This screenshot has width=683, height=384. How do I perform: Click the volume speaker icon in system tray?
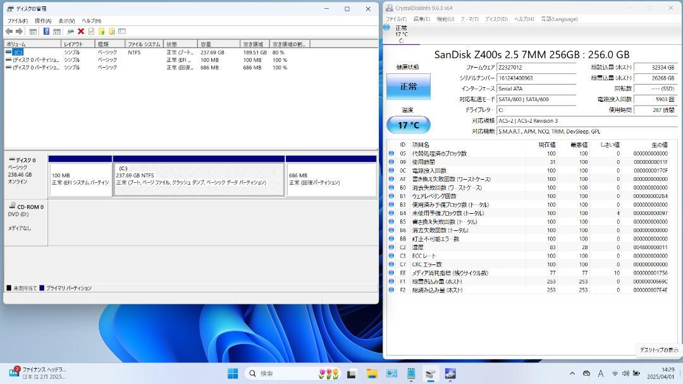[x=625, y=373]
